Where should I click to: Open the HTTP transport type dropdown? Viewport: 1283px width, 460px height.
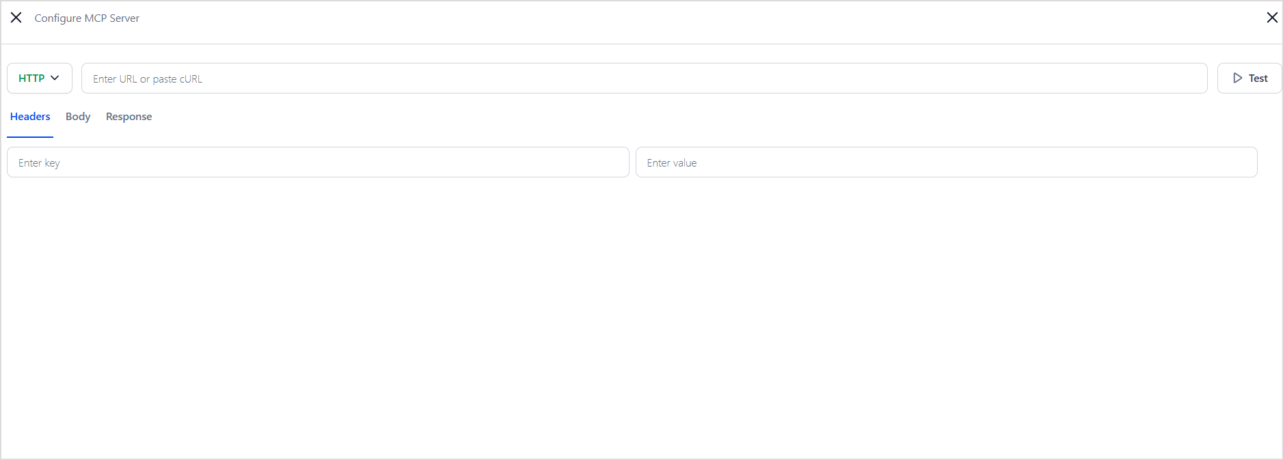click(39, 78)
